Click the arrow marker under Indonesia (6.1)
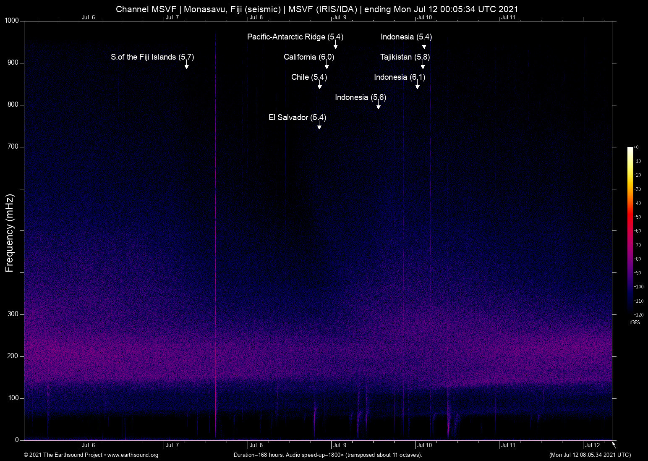Viewport: 648px width, 461px height. coord(418,85)
